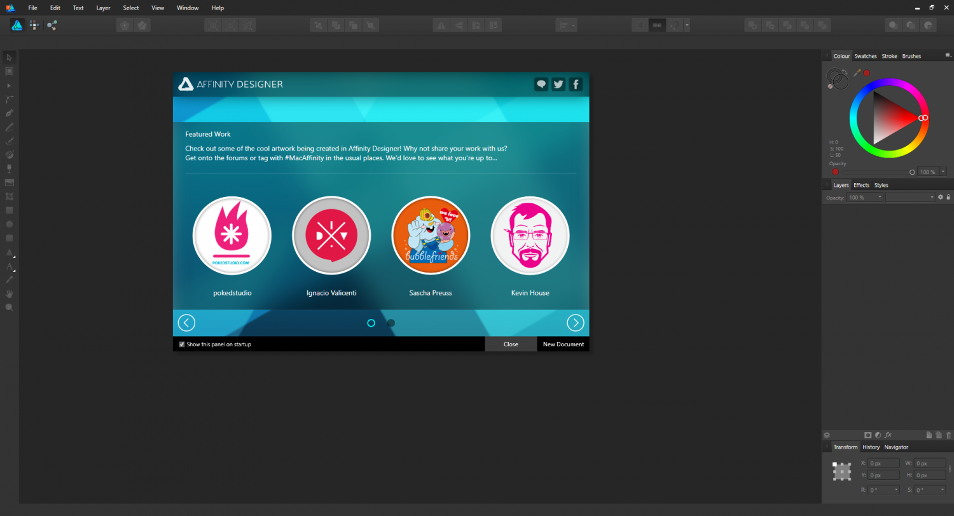954x516 pixels.
Task: Select the Place Image tool
Action: coord(9,182)
